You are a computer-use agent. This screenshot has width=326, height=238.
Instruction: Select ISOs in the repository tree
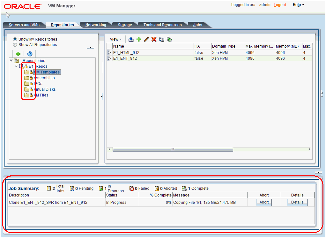pyautogui.click(x=38, y=84)
